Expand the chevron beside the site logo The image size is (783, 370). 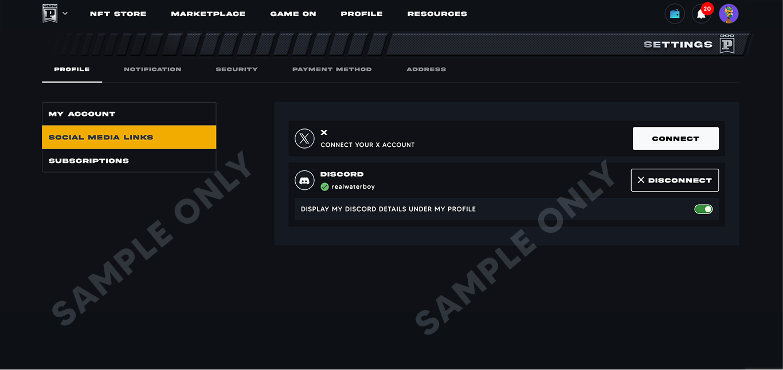(x=65, y=13)
